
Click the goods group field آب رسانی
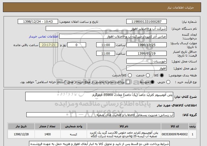coord(100,115)
